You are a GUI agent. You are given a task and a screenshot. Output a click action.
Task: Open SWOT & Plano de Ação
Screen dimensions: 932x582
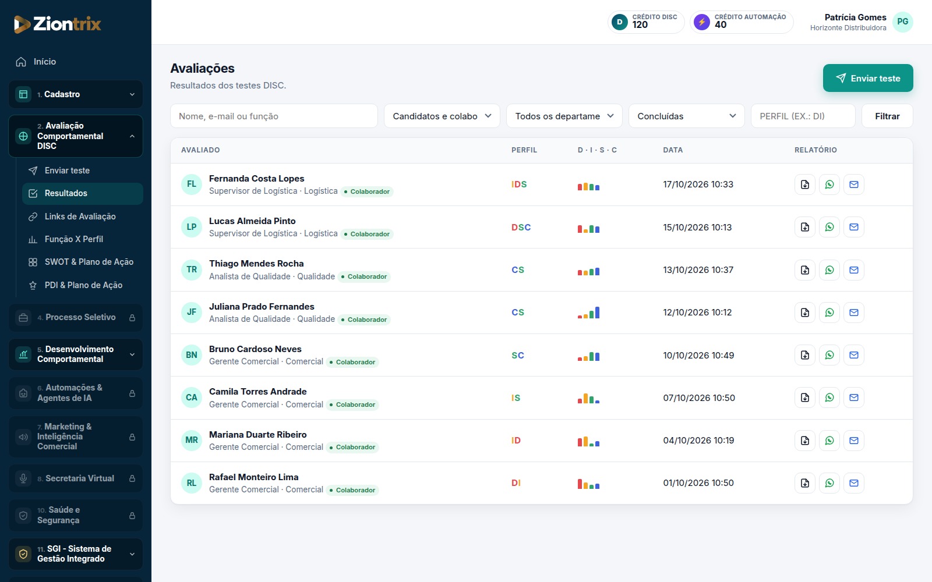(83, 262)
